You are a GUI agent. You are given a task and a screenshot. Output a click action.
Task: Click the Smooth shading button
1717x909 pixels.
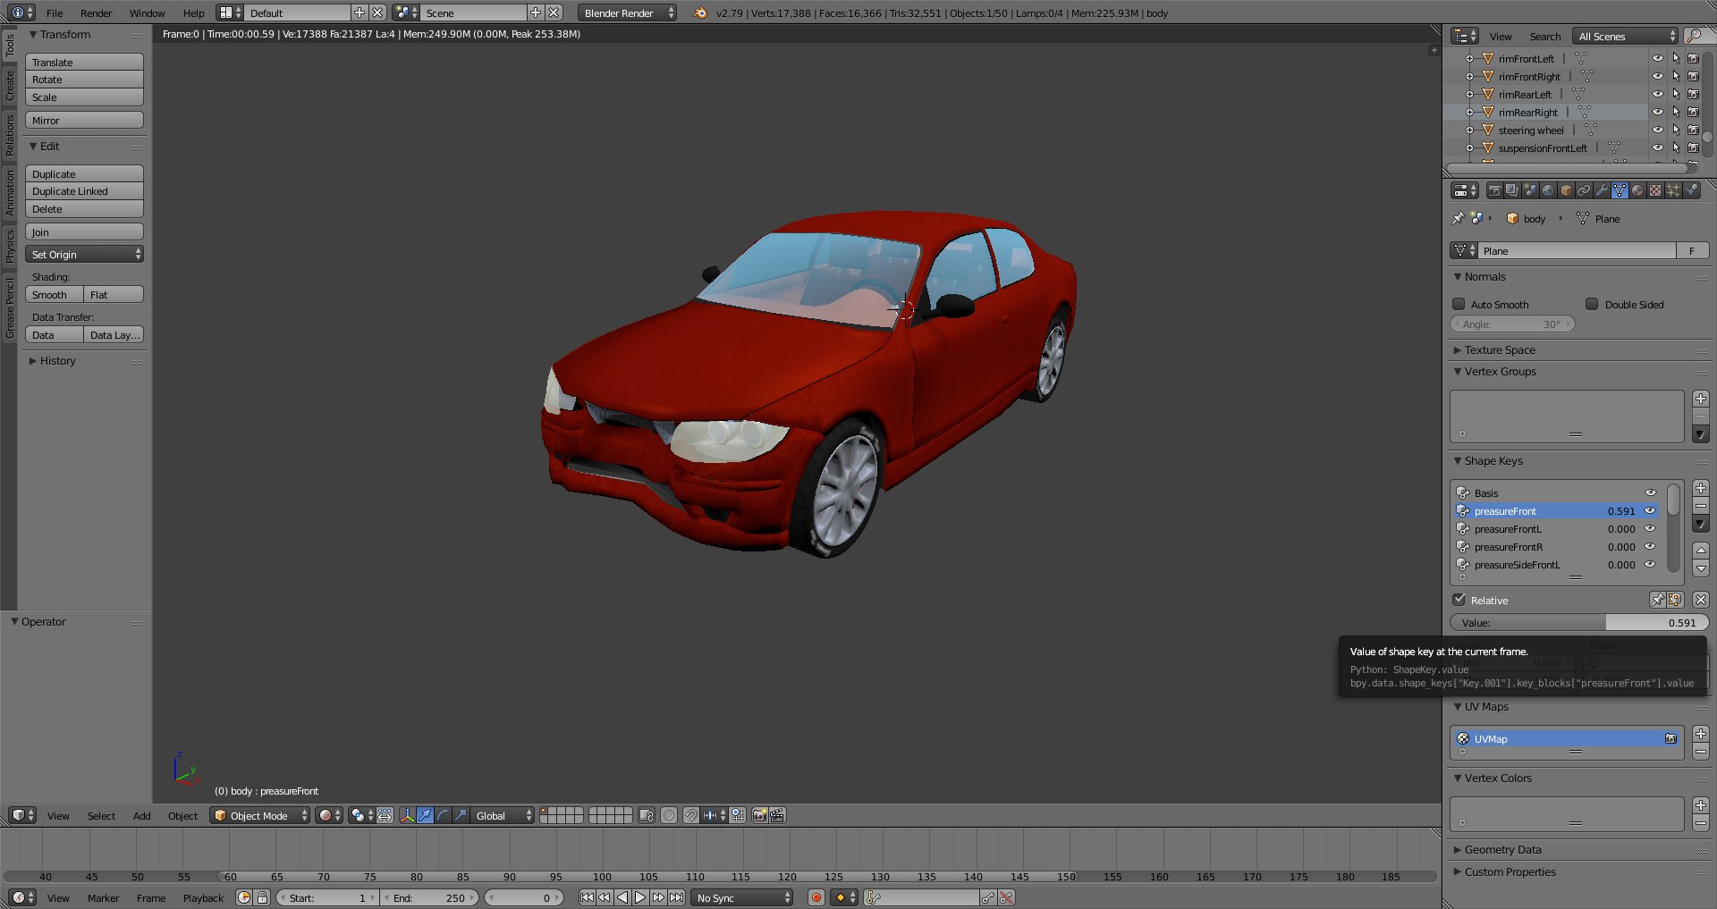pos(54,295)
